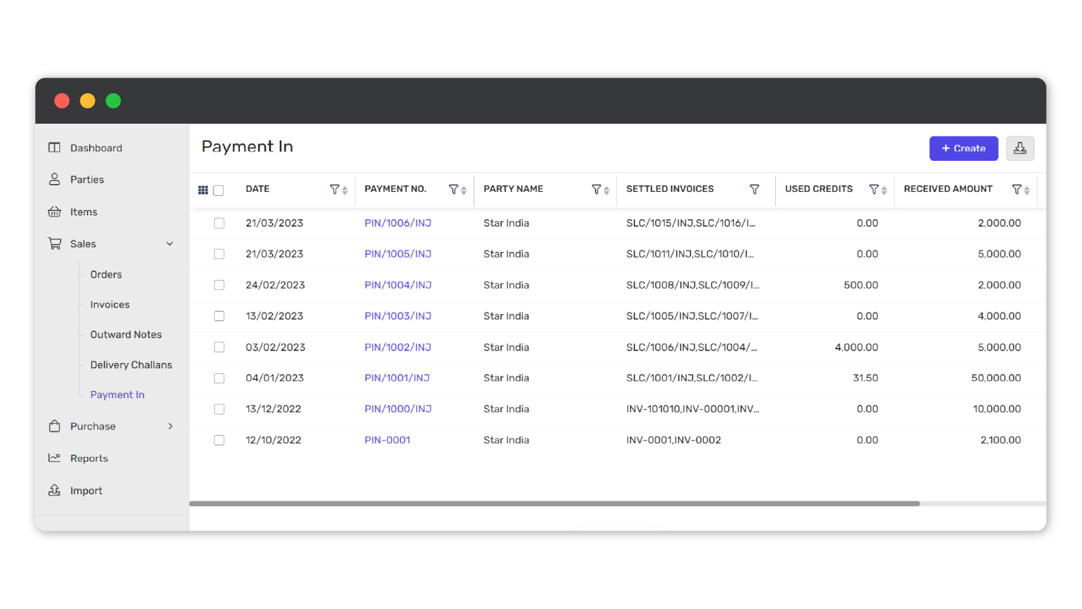Image resolution: width=1082 pixels, height=609 pixels.
Task: Open the Import menu label
Action: pos(87,491)
